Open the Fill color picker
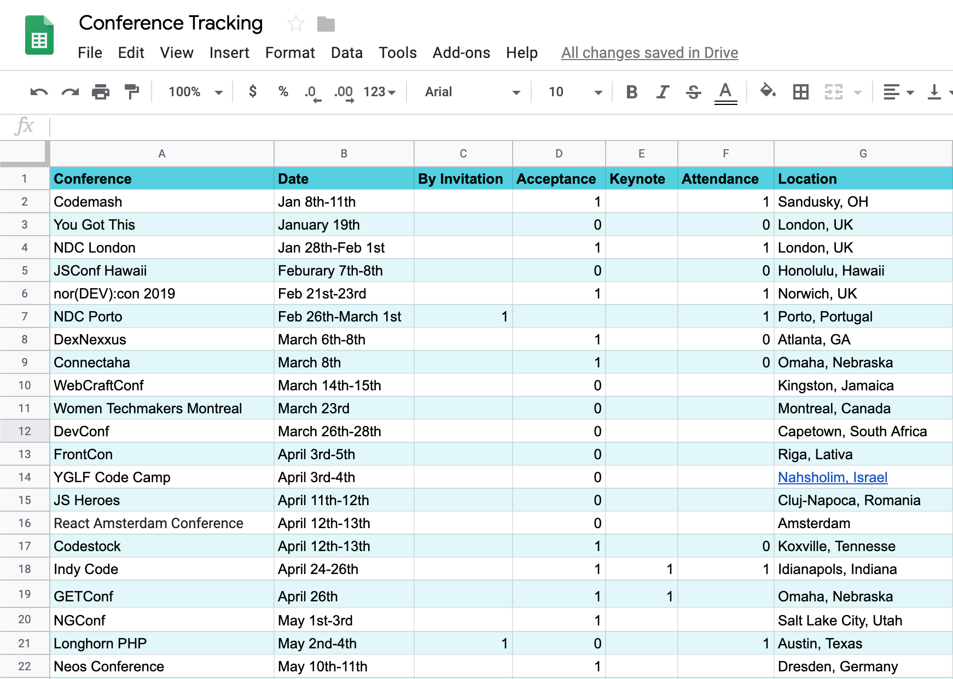Viewport: 953px width, 679px height. (768, 91)
